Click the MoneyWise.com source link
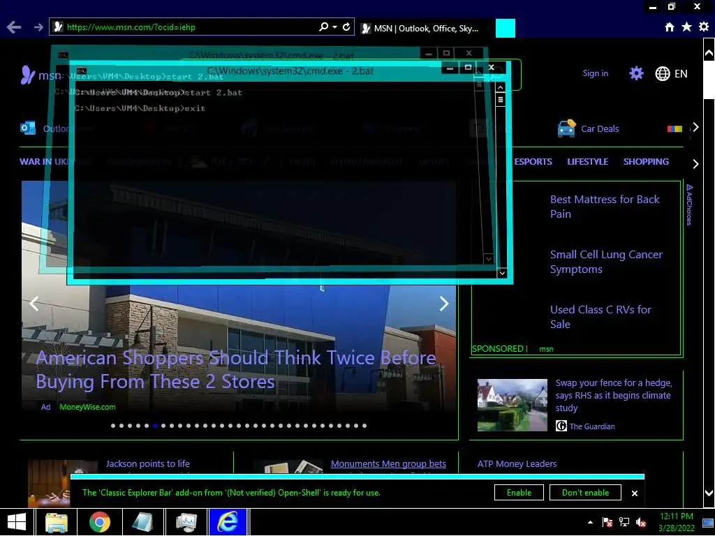The width and height of the screenshot is (715, 536). 87,407
